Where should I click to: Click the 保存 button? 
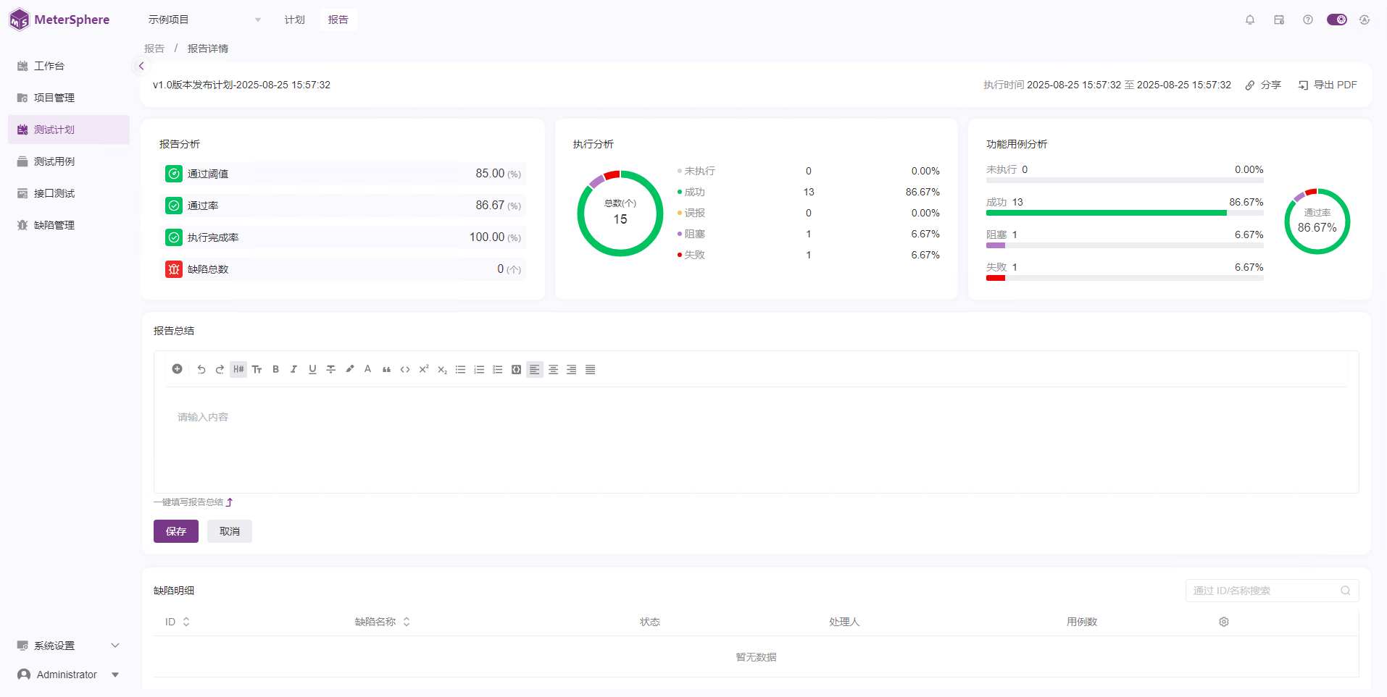point(176,531)
